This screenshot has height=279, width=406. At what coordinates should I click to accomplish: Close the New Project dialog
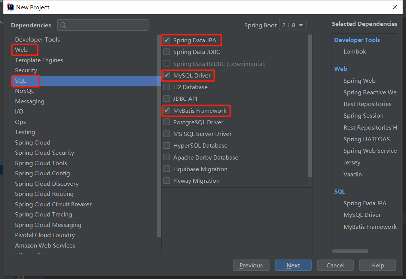395,7
